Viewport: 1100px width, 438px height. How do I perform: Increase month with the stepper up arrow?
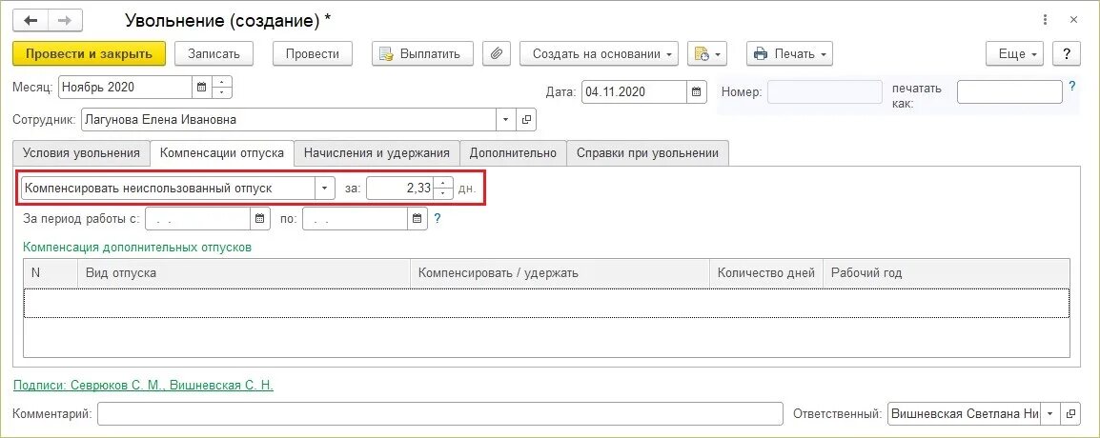(x=222, y=82)
